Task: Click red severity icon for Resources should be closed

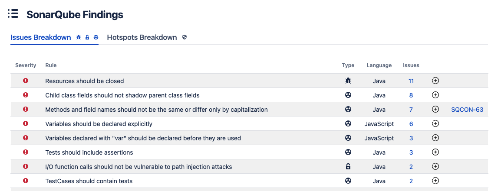Action: pos(26,81)
